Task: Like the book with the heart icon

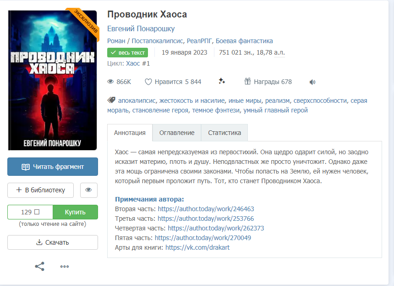Action: point(148,82)
